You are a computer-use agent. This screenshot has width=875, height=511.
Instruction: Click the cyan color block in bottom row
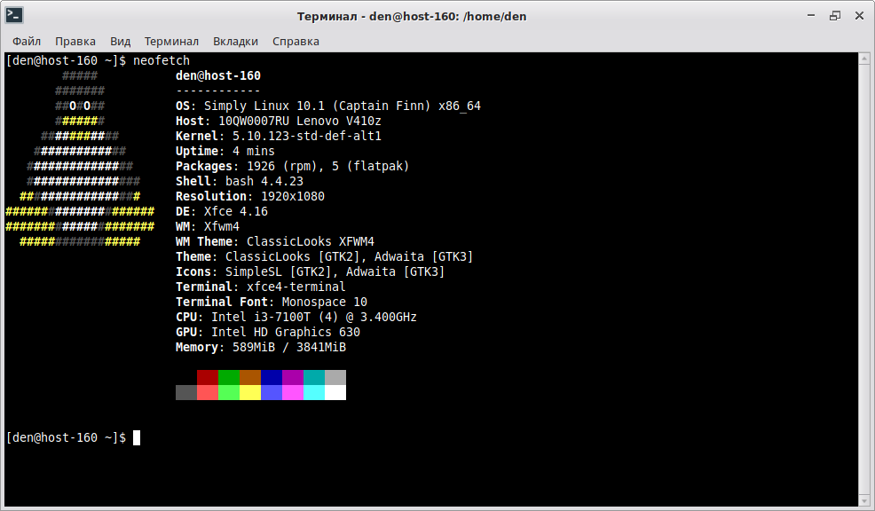tap(314, 393)
